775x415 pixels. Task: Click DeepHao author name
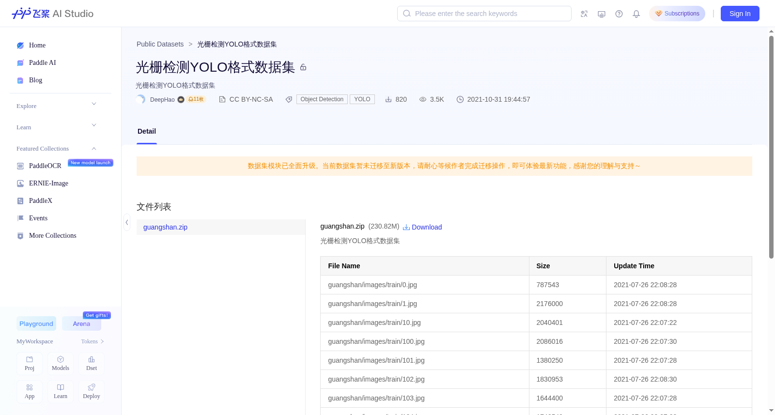162,100
